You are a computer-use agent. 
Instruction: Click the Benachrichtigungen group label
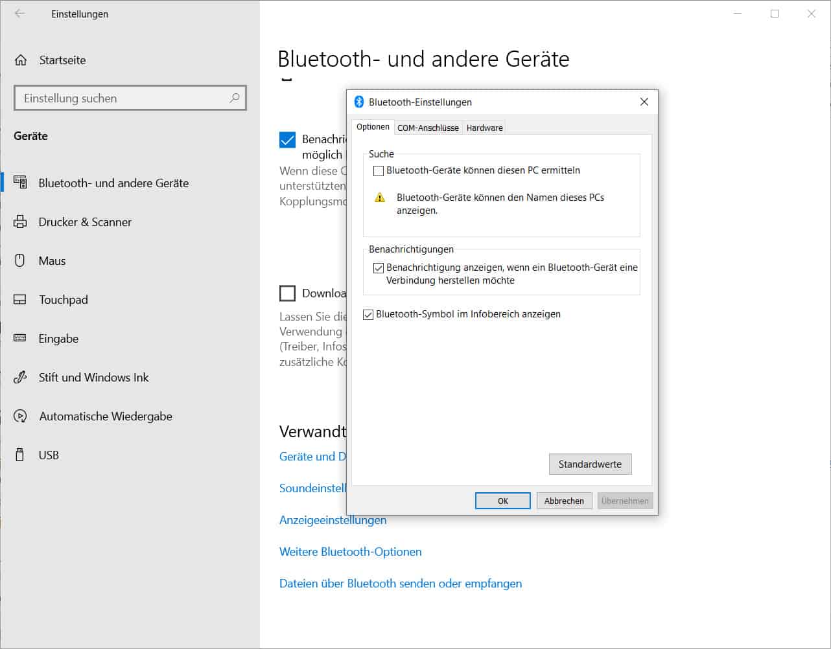click(411, 249)
